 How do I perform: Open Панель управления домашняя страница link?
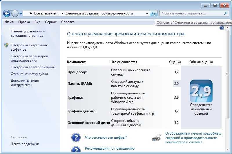tap(28, 33)
